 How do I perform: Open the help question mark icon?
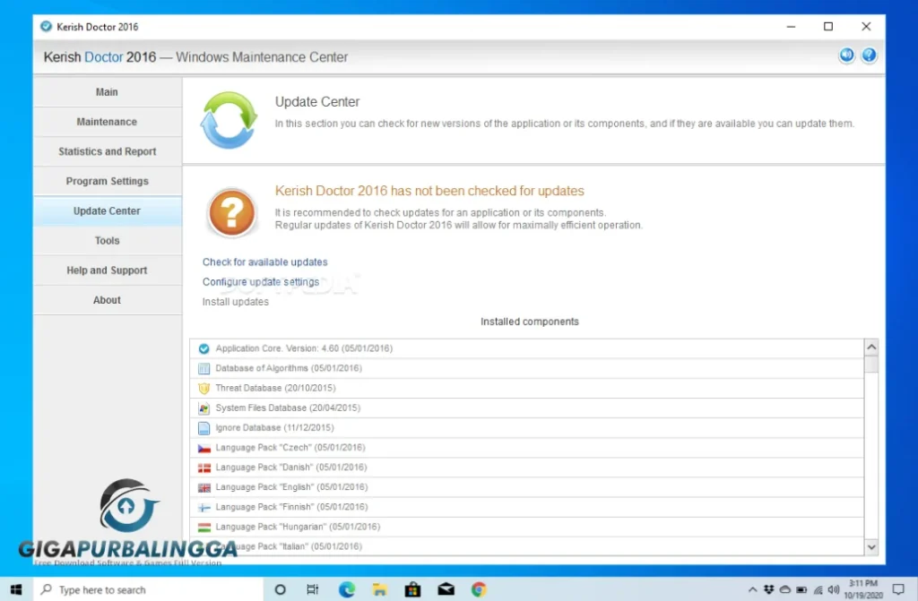point(869,56)
